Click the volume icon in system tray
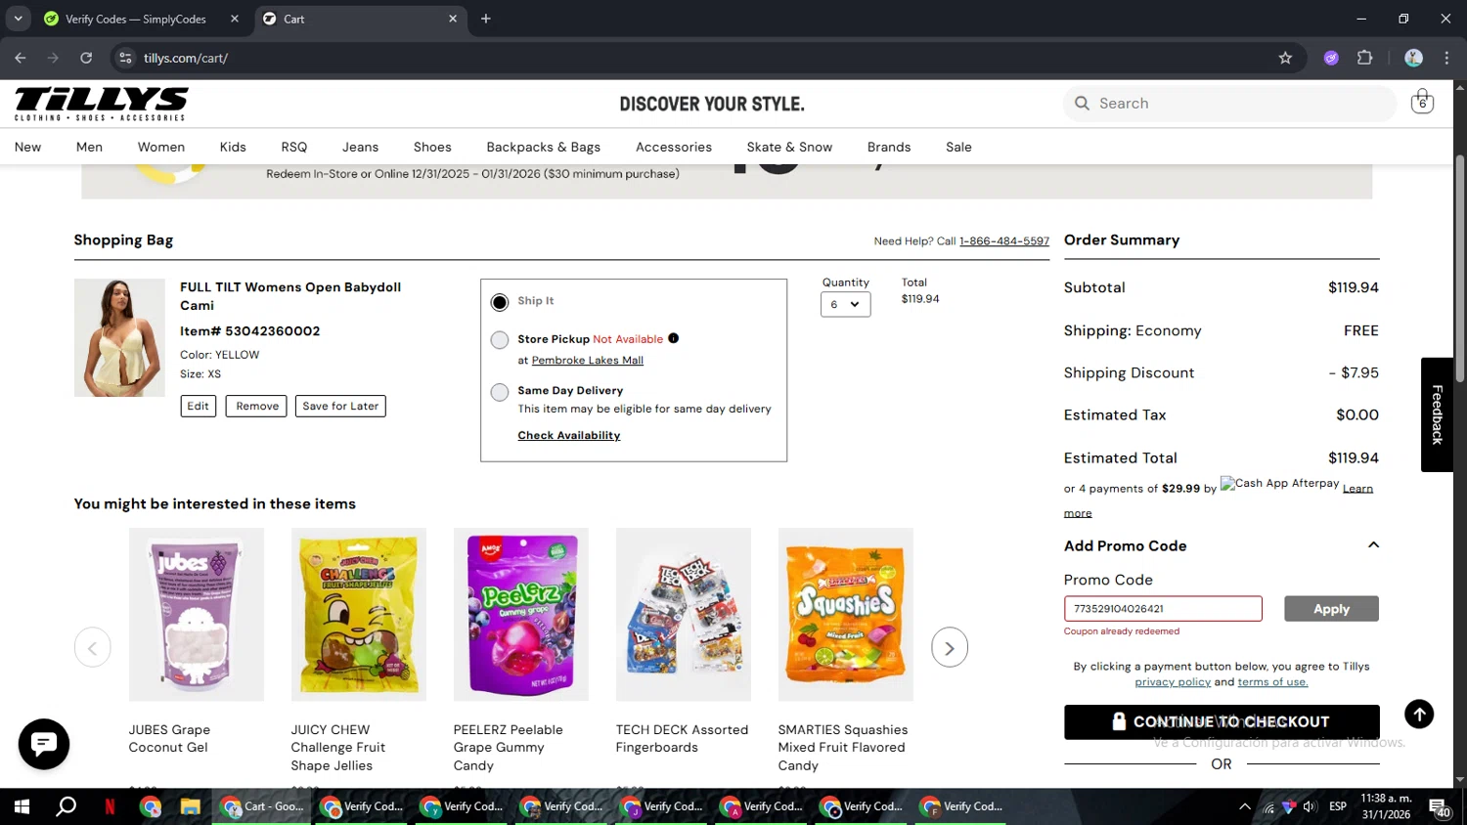 (1310, 806)
